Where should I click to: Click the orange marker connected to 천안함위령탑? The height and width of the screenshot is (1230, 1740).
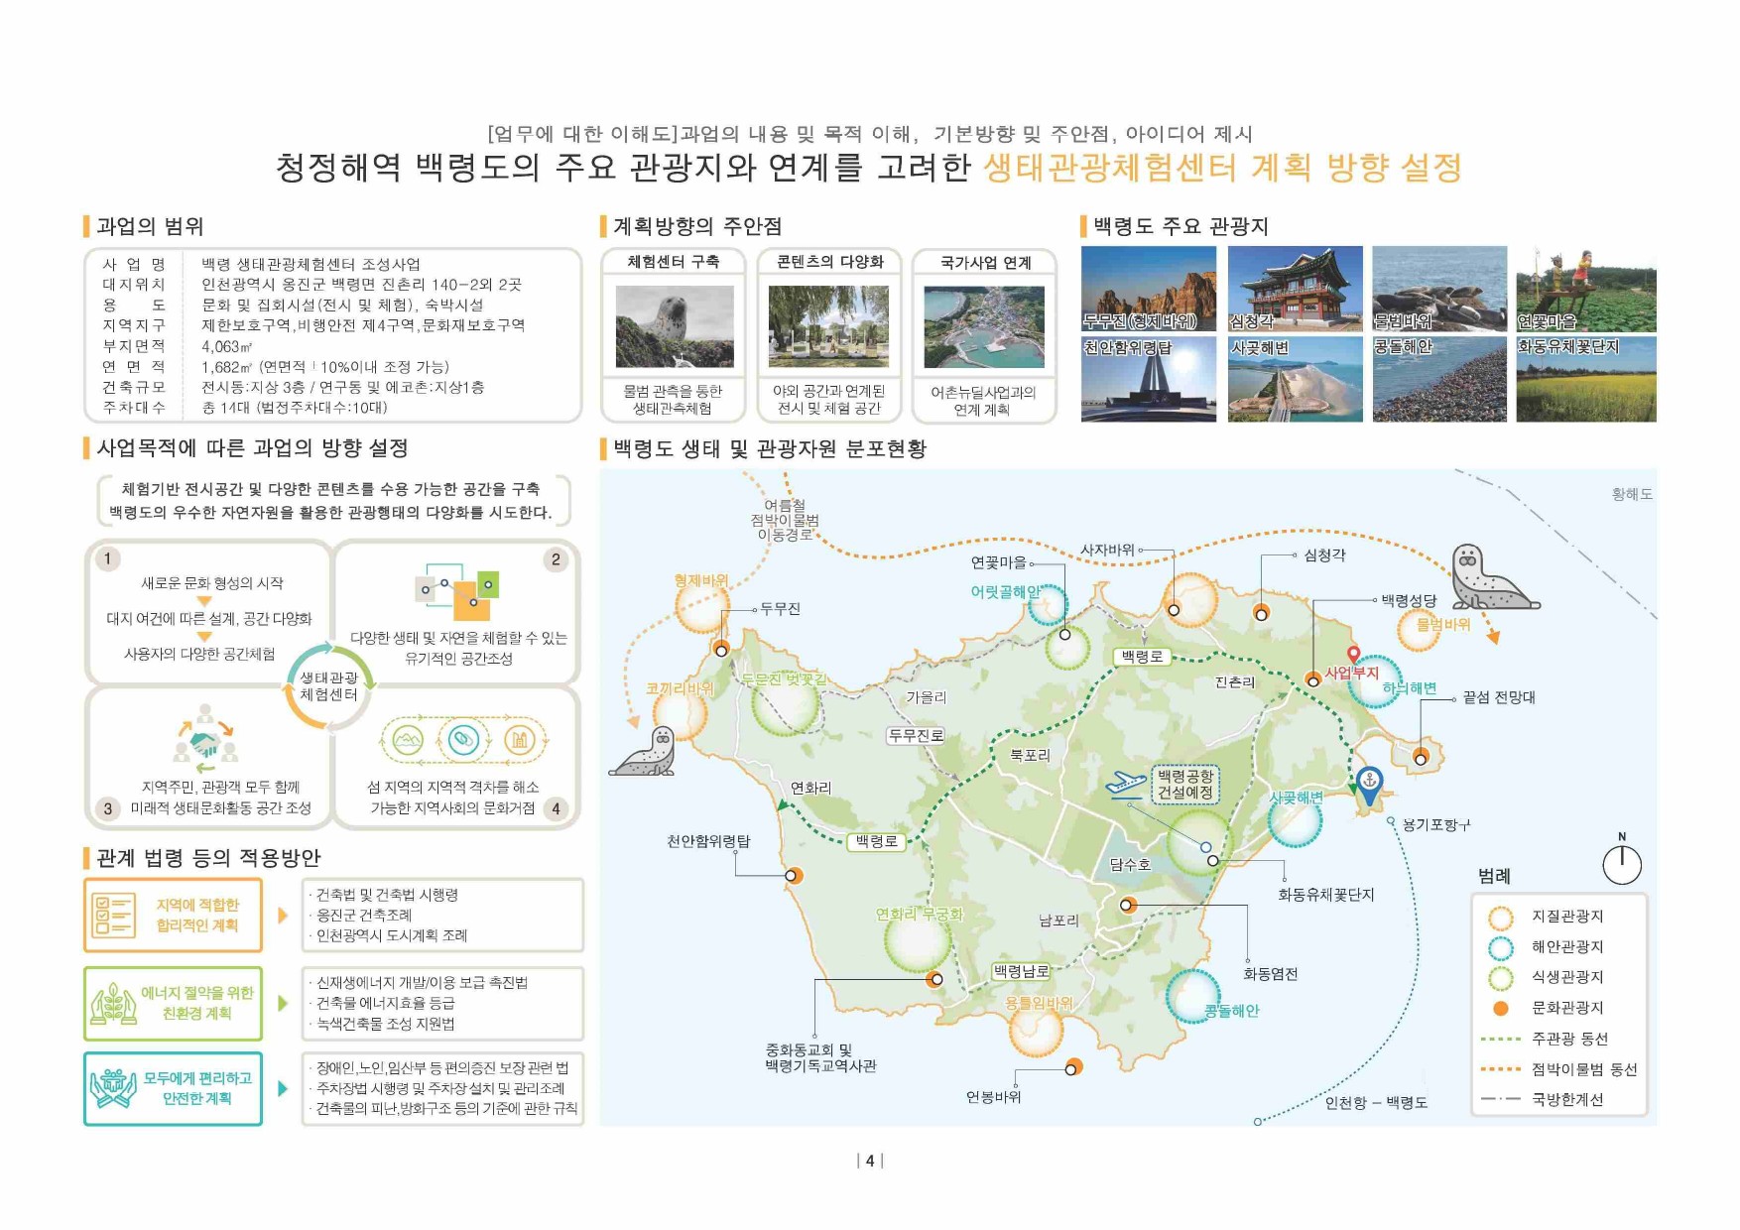click(x=794, y=876)
